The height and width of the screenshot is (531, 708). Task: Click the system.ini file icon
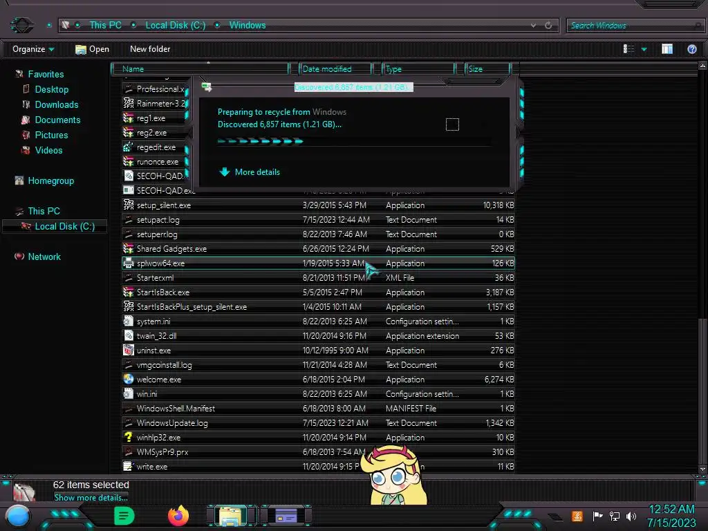click(x=128, y=321)
